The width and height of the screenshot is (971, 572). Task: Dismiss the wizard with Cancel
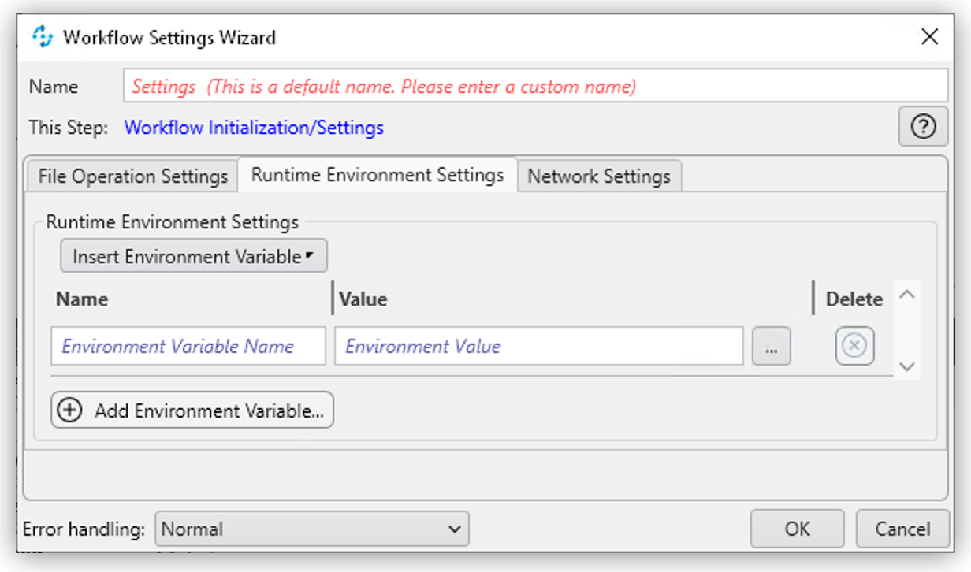coord(902,529)
